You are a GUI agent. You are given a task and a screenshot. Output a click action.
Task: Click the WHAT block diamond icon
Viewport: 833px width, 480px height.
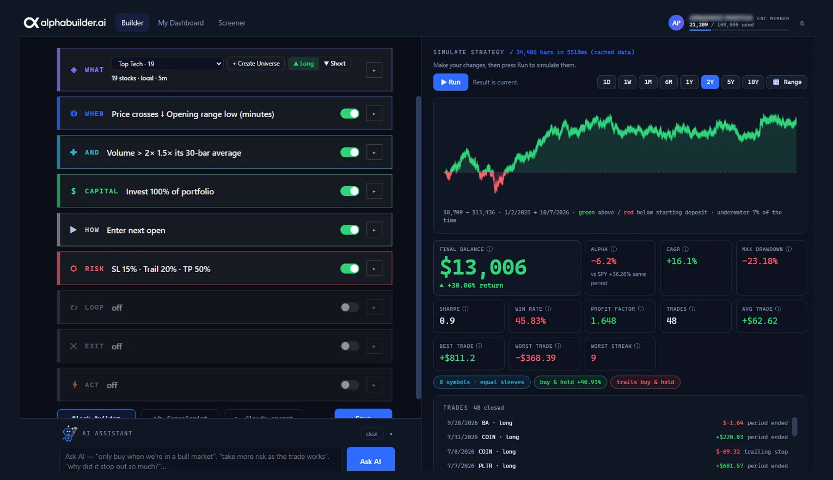point(73,70)
